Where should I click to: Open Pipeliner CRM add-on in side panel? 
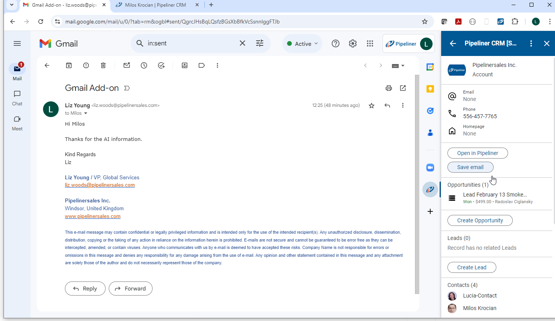point(430,190)
